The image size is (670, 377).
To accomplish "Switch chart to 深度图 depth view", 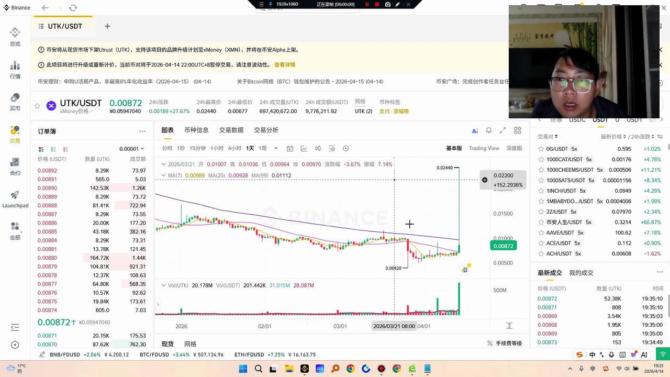I will coord(514,148).
